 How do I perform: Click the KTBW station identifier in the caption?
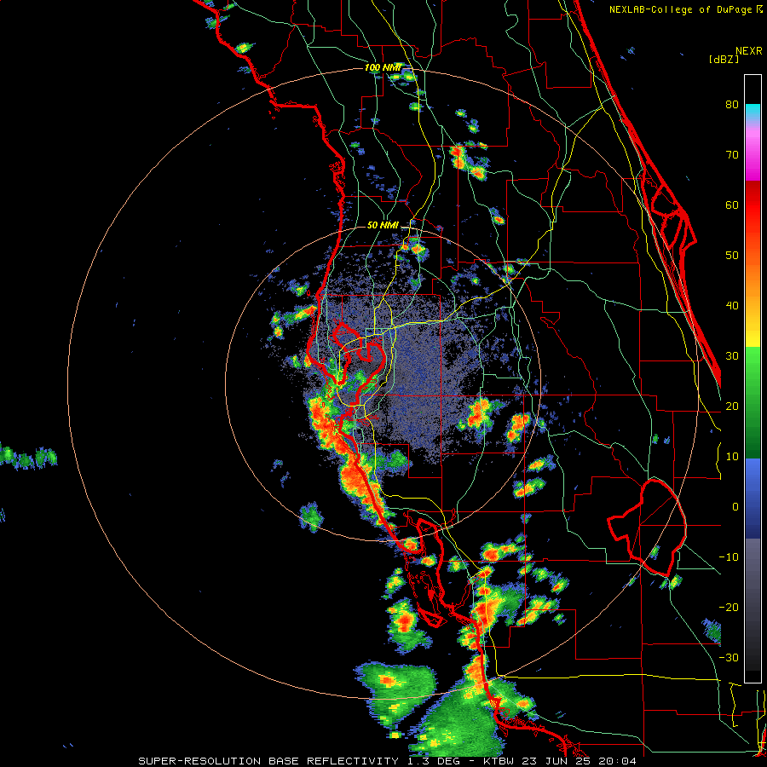499,761
